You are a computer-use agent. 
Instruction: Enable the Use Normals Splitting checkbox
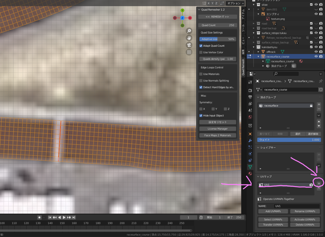(x=201, y=81)
